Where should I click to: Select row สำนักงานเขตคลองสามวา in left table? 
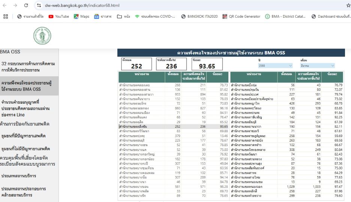click(x=174, y=94)
